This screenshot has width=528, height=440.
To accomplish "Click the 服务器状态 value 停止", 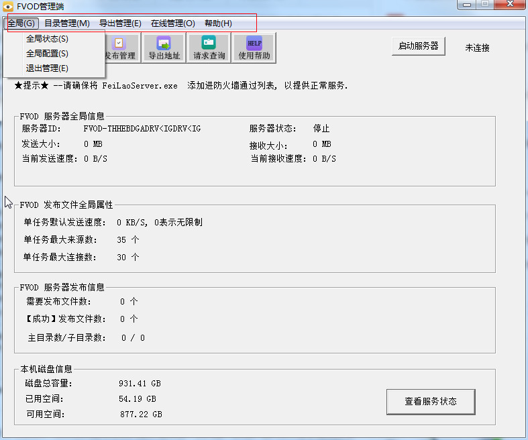I will [321, 129].
